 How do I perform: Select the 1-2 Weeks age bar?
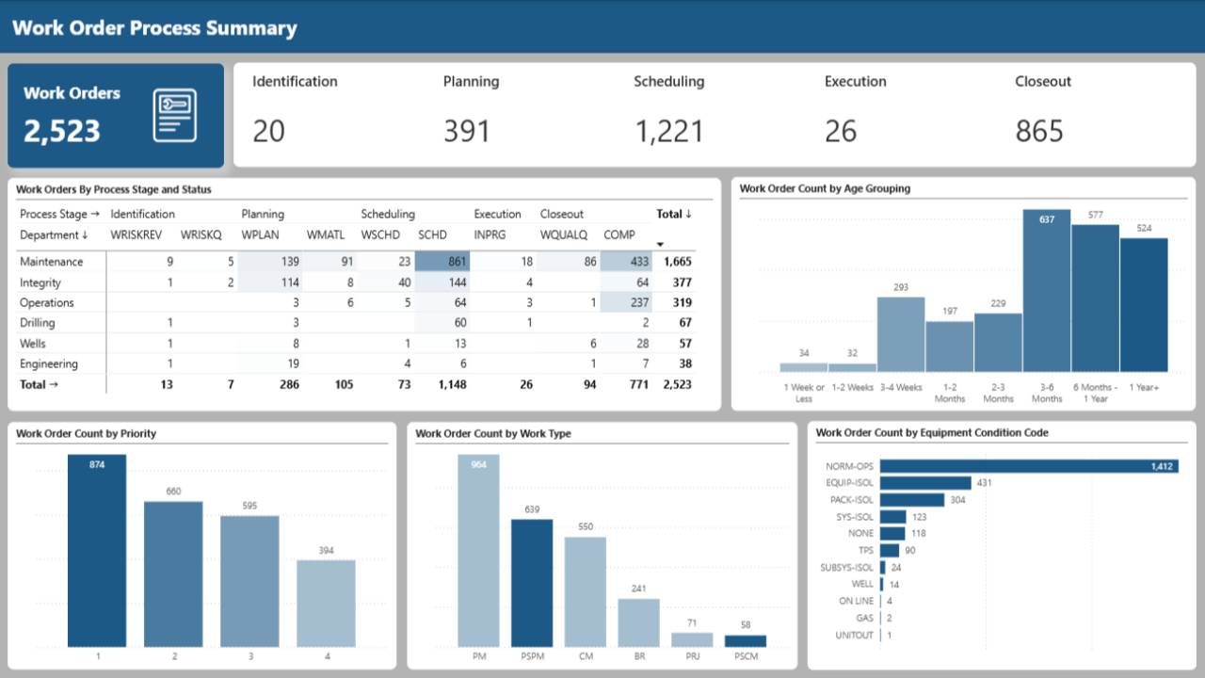[x=852, y=367]
